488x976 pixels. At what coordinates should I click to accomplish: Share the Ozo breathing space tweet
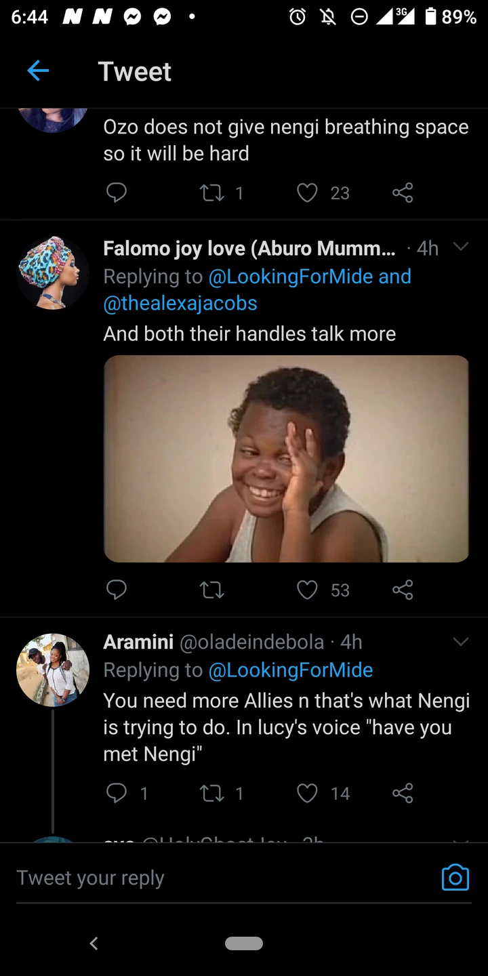click(x=403, y=193)
